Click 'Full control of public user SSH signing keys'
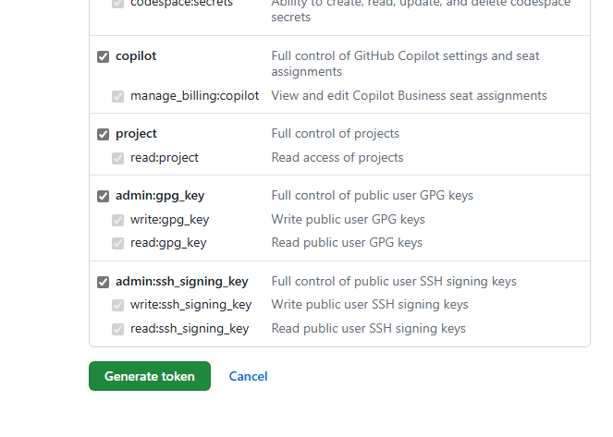The image size is (613, 437). [394, 282]
